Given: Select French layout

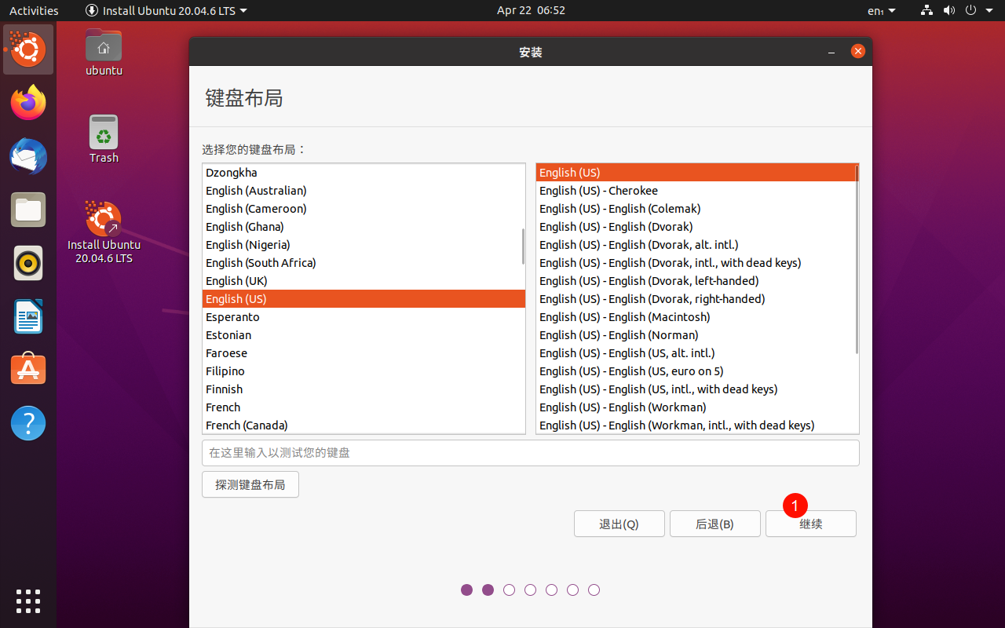Looking at the screenshot, I should point(364,407).
